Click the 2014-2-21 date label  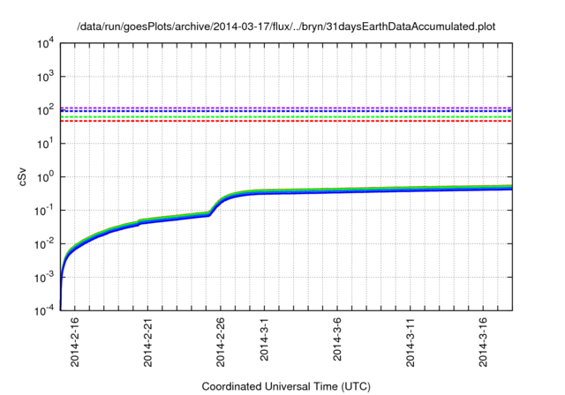[147, 342]
